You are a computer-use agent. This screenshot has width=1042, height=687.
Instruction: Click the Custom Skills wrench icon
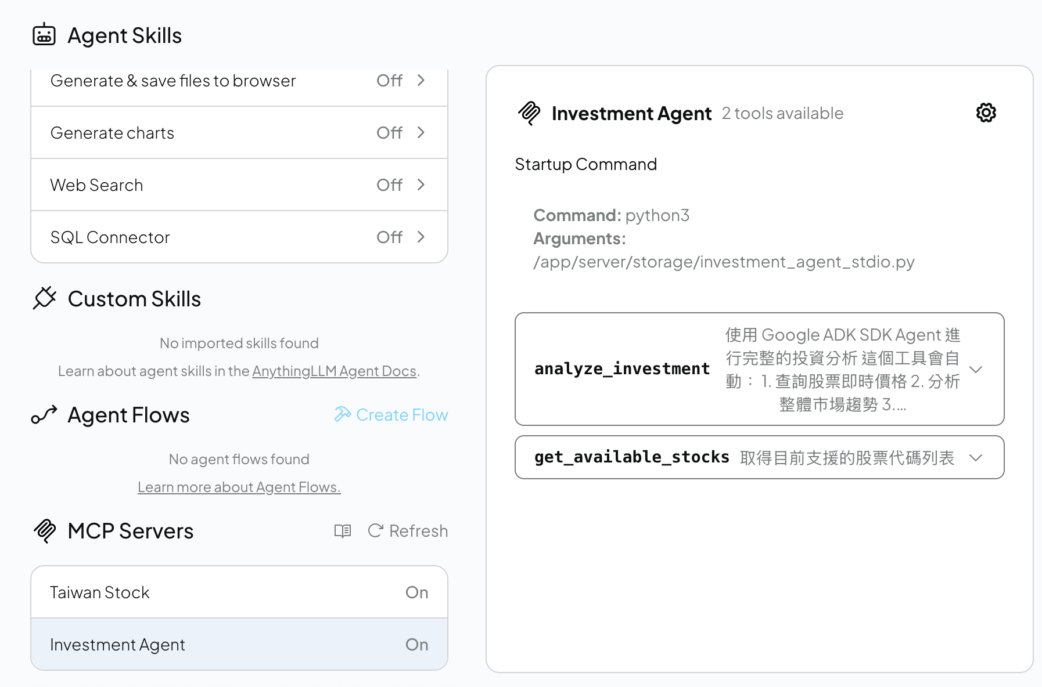pyautogui.click(x=45, y=298)
